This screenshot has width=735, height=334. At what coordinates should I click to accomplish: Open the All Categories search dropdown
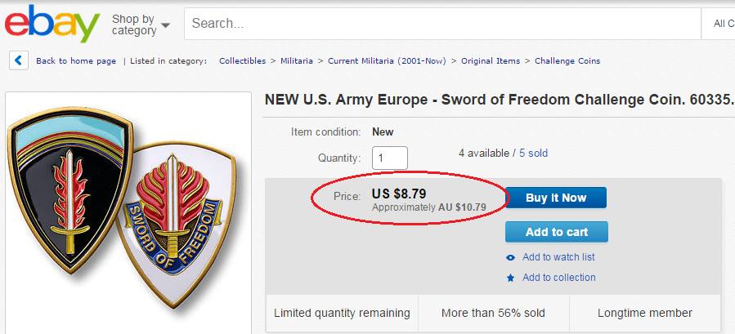(x=721, y=24)
